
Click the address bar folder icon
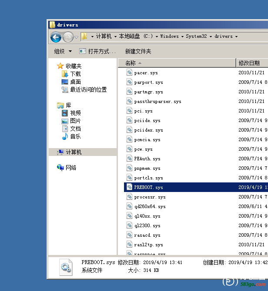pos(84,36)
